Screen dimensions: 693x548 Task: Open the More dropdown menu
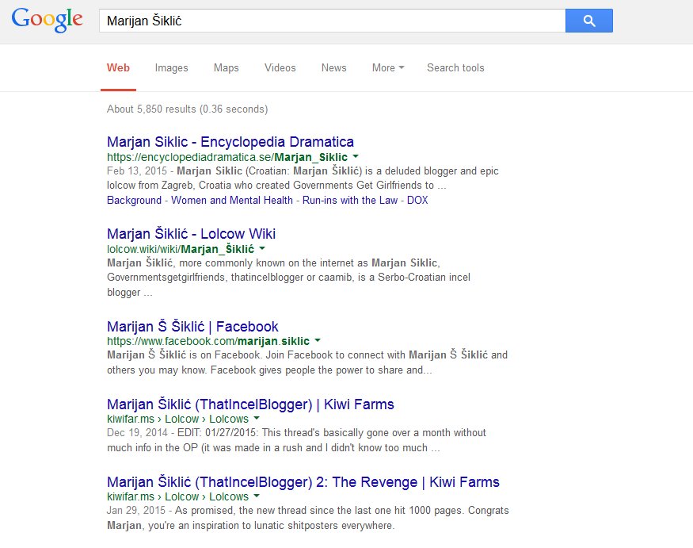click(x=388, y=67)
